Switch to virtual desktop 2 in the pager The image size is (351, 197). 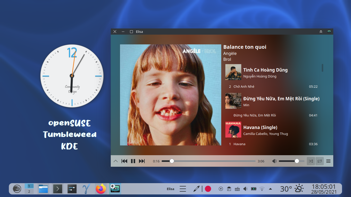(29, 191)
